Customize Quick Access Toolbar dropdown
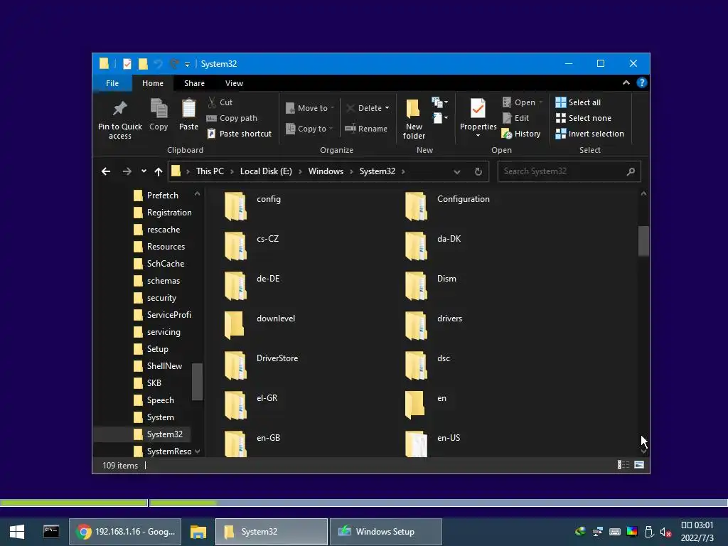This screenshot has width=728, height=546. [187, 64]
